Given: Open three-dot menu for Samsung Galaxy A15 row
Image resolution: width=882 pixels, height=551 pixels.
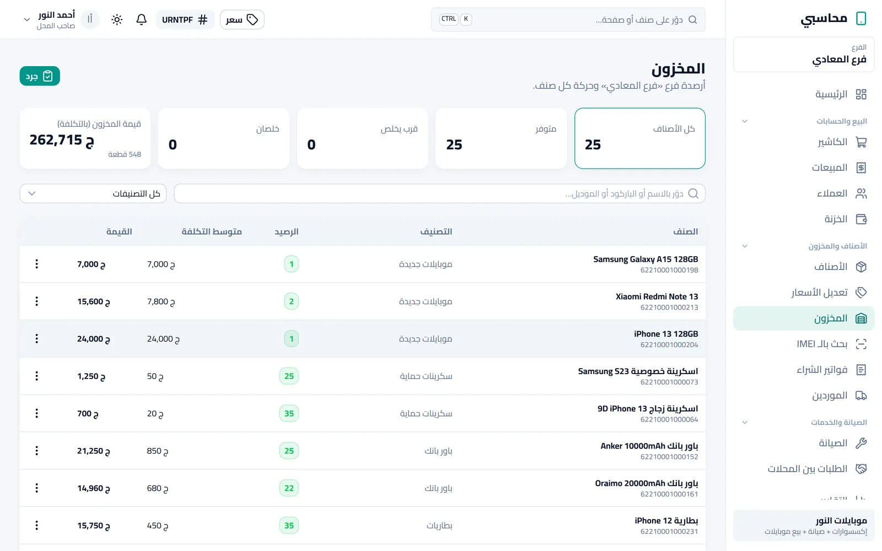Looking at the screenshot, I should coord(37,264).
